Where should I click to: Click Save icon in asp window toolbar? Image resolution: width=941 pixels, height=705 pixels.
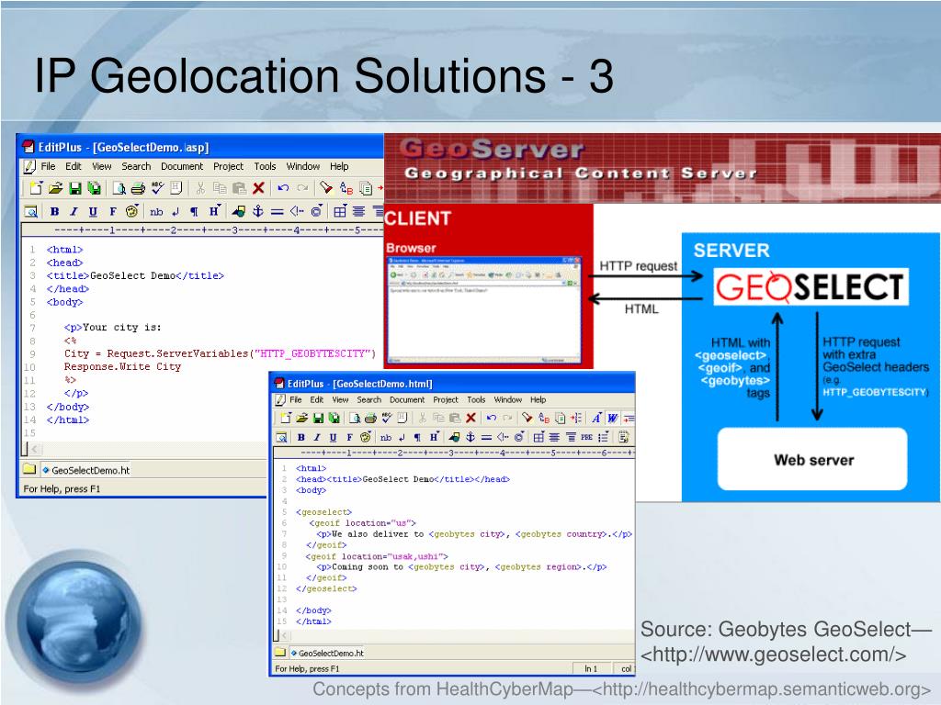[x=75, y=188]
